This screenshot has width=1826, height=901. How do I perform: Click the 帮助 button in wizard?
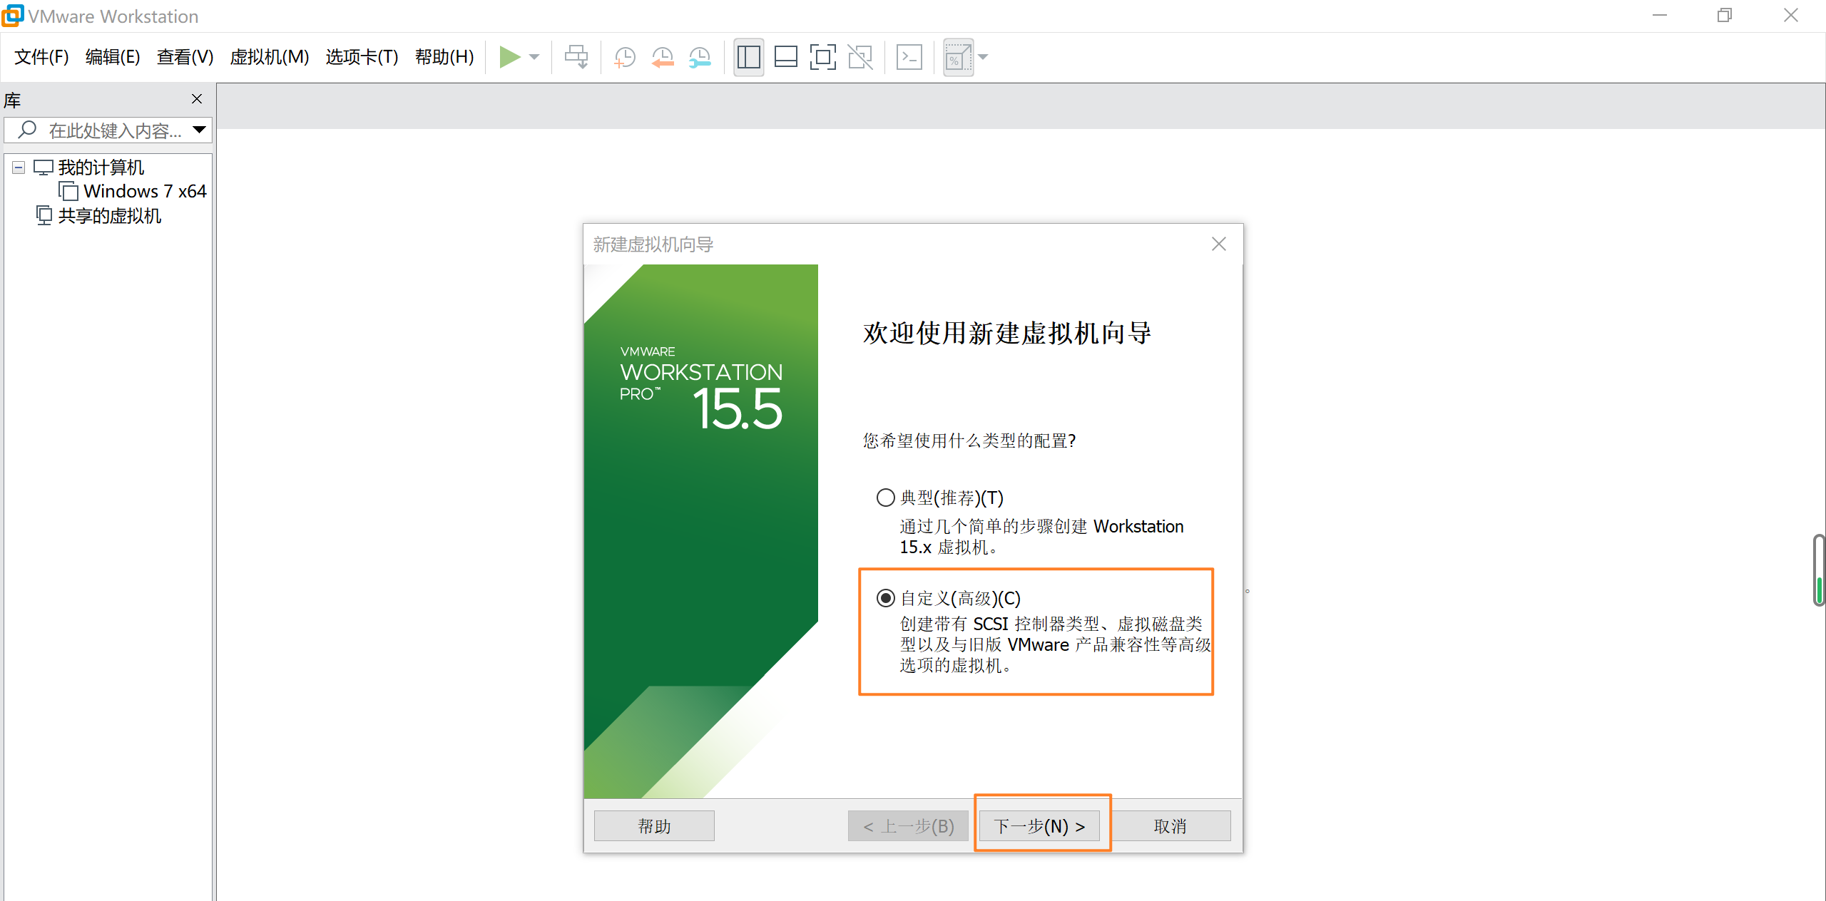654,825
